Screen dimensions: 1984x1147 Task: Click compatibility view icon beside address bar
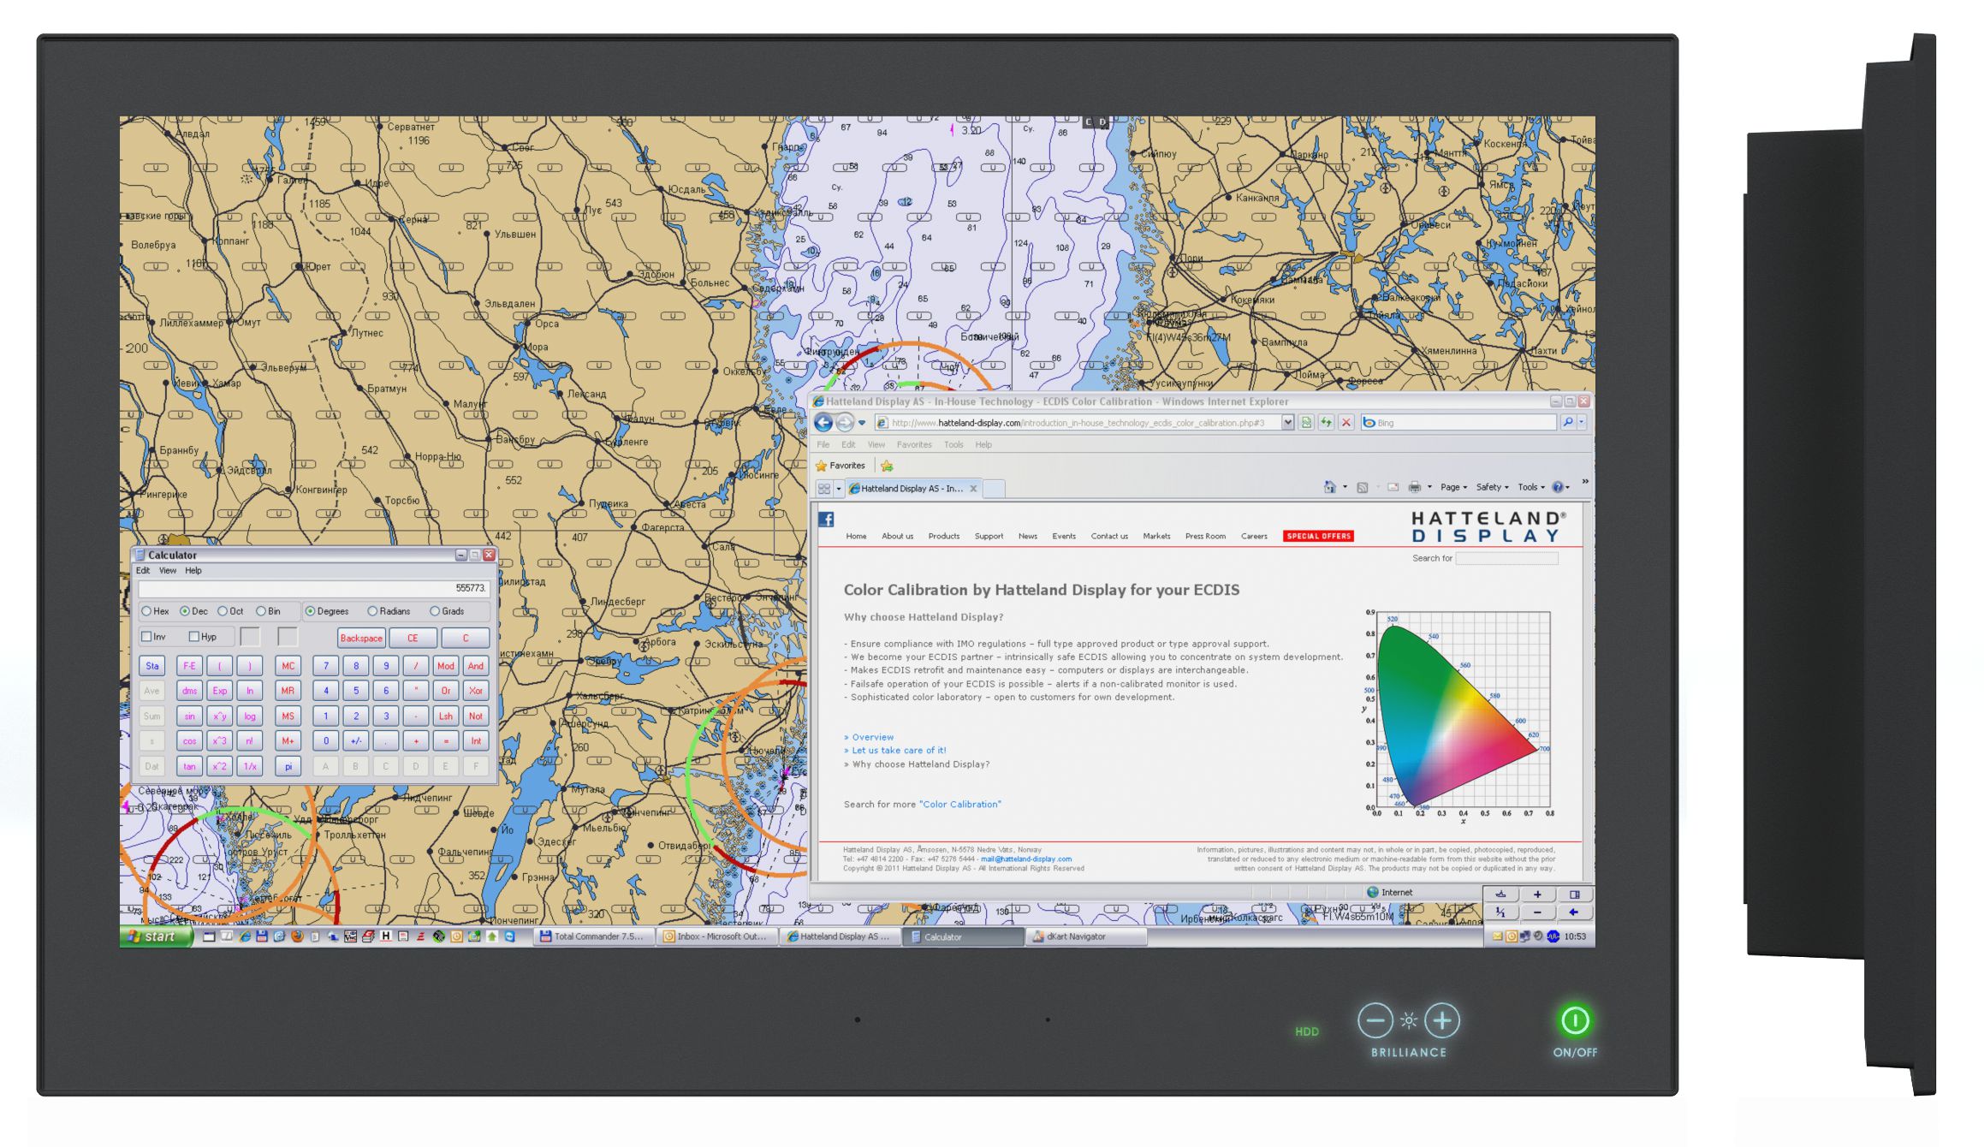[1306, 422]
